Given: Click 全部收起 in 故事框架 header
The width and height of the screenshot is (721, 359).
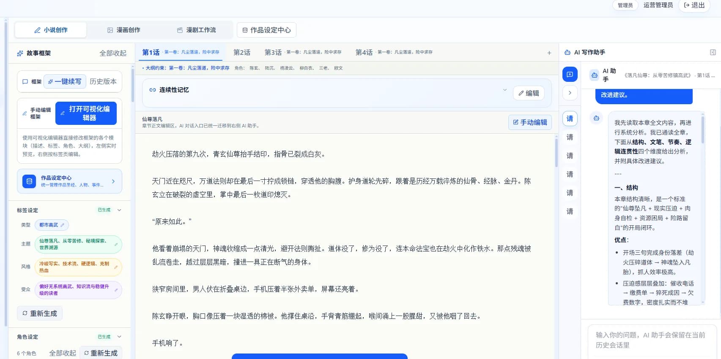Looking at the screenshot, I should pos(113,53).
